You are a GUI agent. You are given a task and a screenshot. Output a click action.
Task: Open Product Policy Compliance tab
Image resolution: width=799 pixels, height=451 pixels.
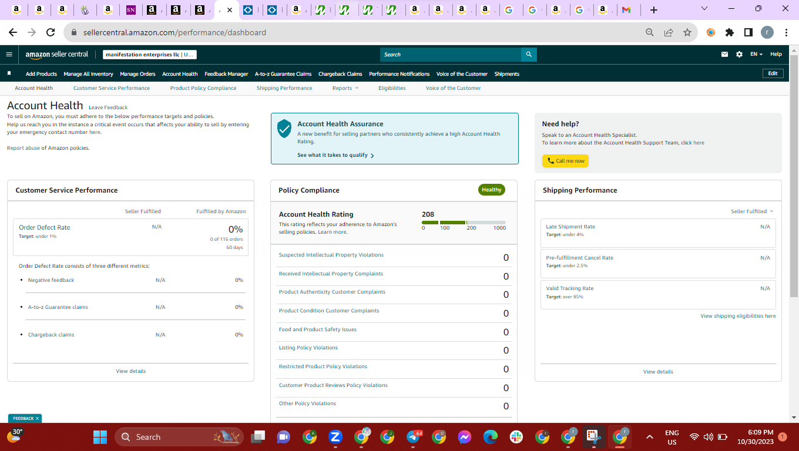203,88
